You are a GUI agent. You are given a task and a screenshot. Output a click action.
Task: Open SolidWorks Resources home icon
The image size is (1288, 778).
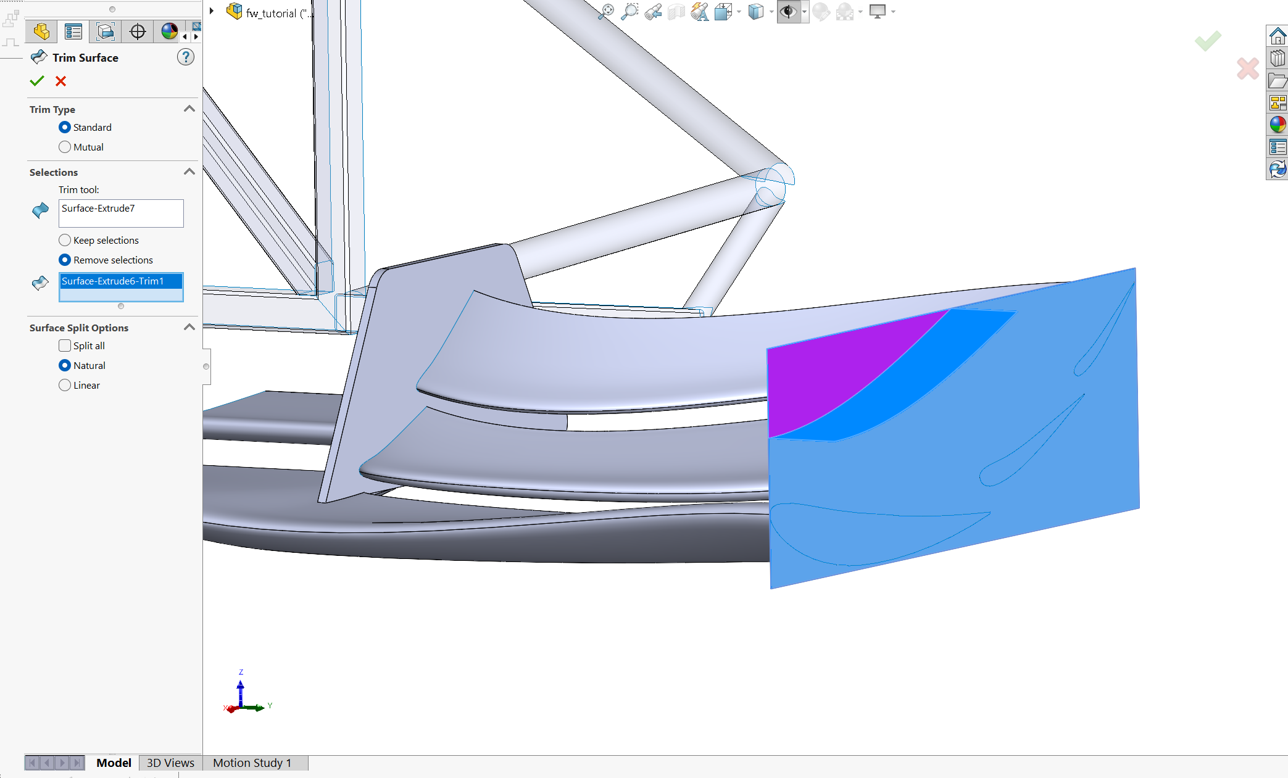(1277, 36)
